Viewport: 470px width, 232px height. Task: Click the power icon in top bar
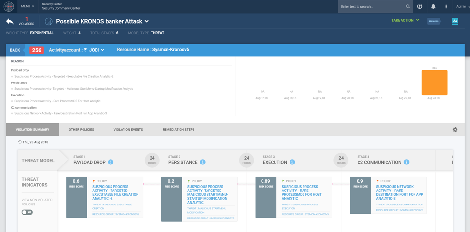[x=420, y=6]
